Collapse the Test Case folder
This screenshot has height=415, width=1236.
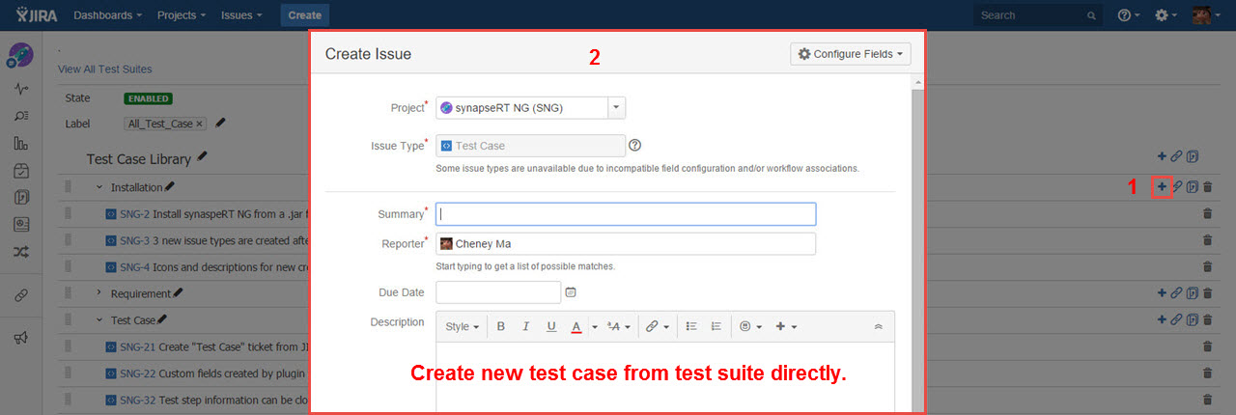click(x=98, y=319)
